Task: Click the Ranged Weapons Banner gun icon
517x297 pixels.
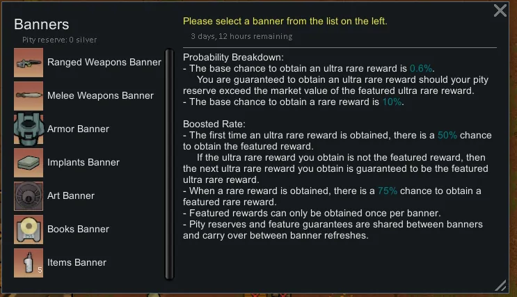Action: click(x=29, y=63)
